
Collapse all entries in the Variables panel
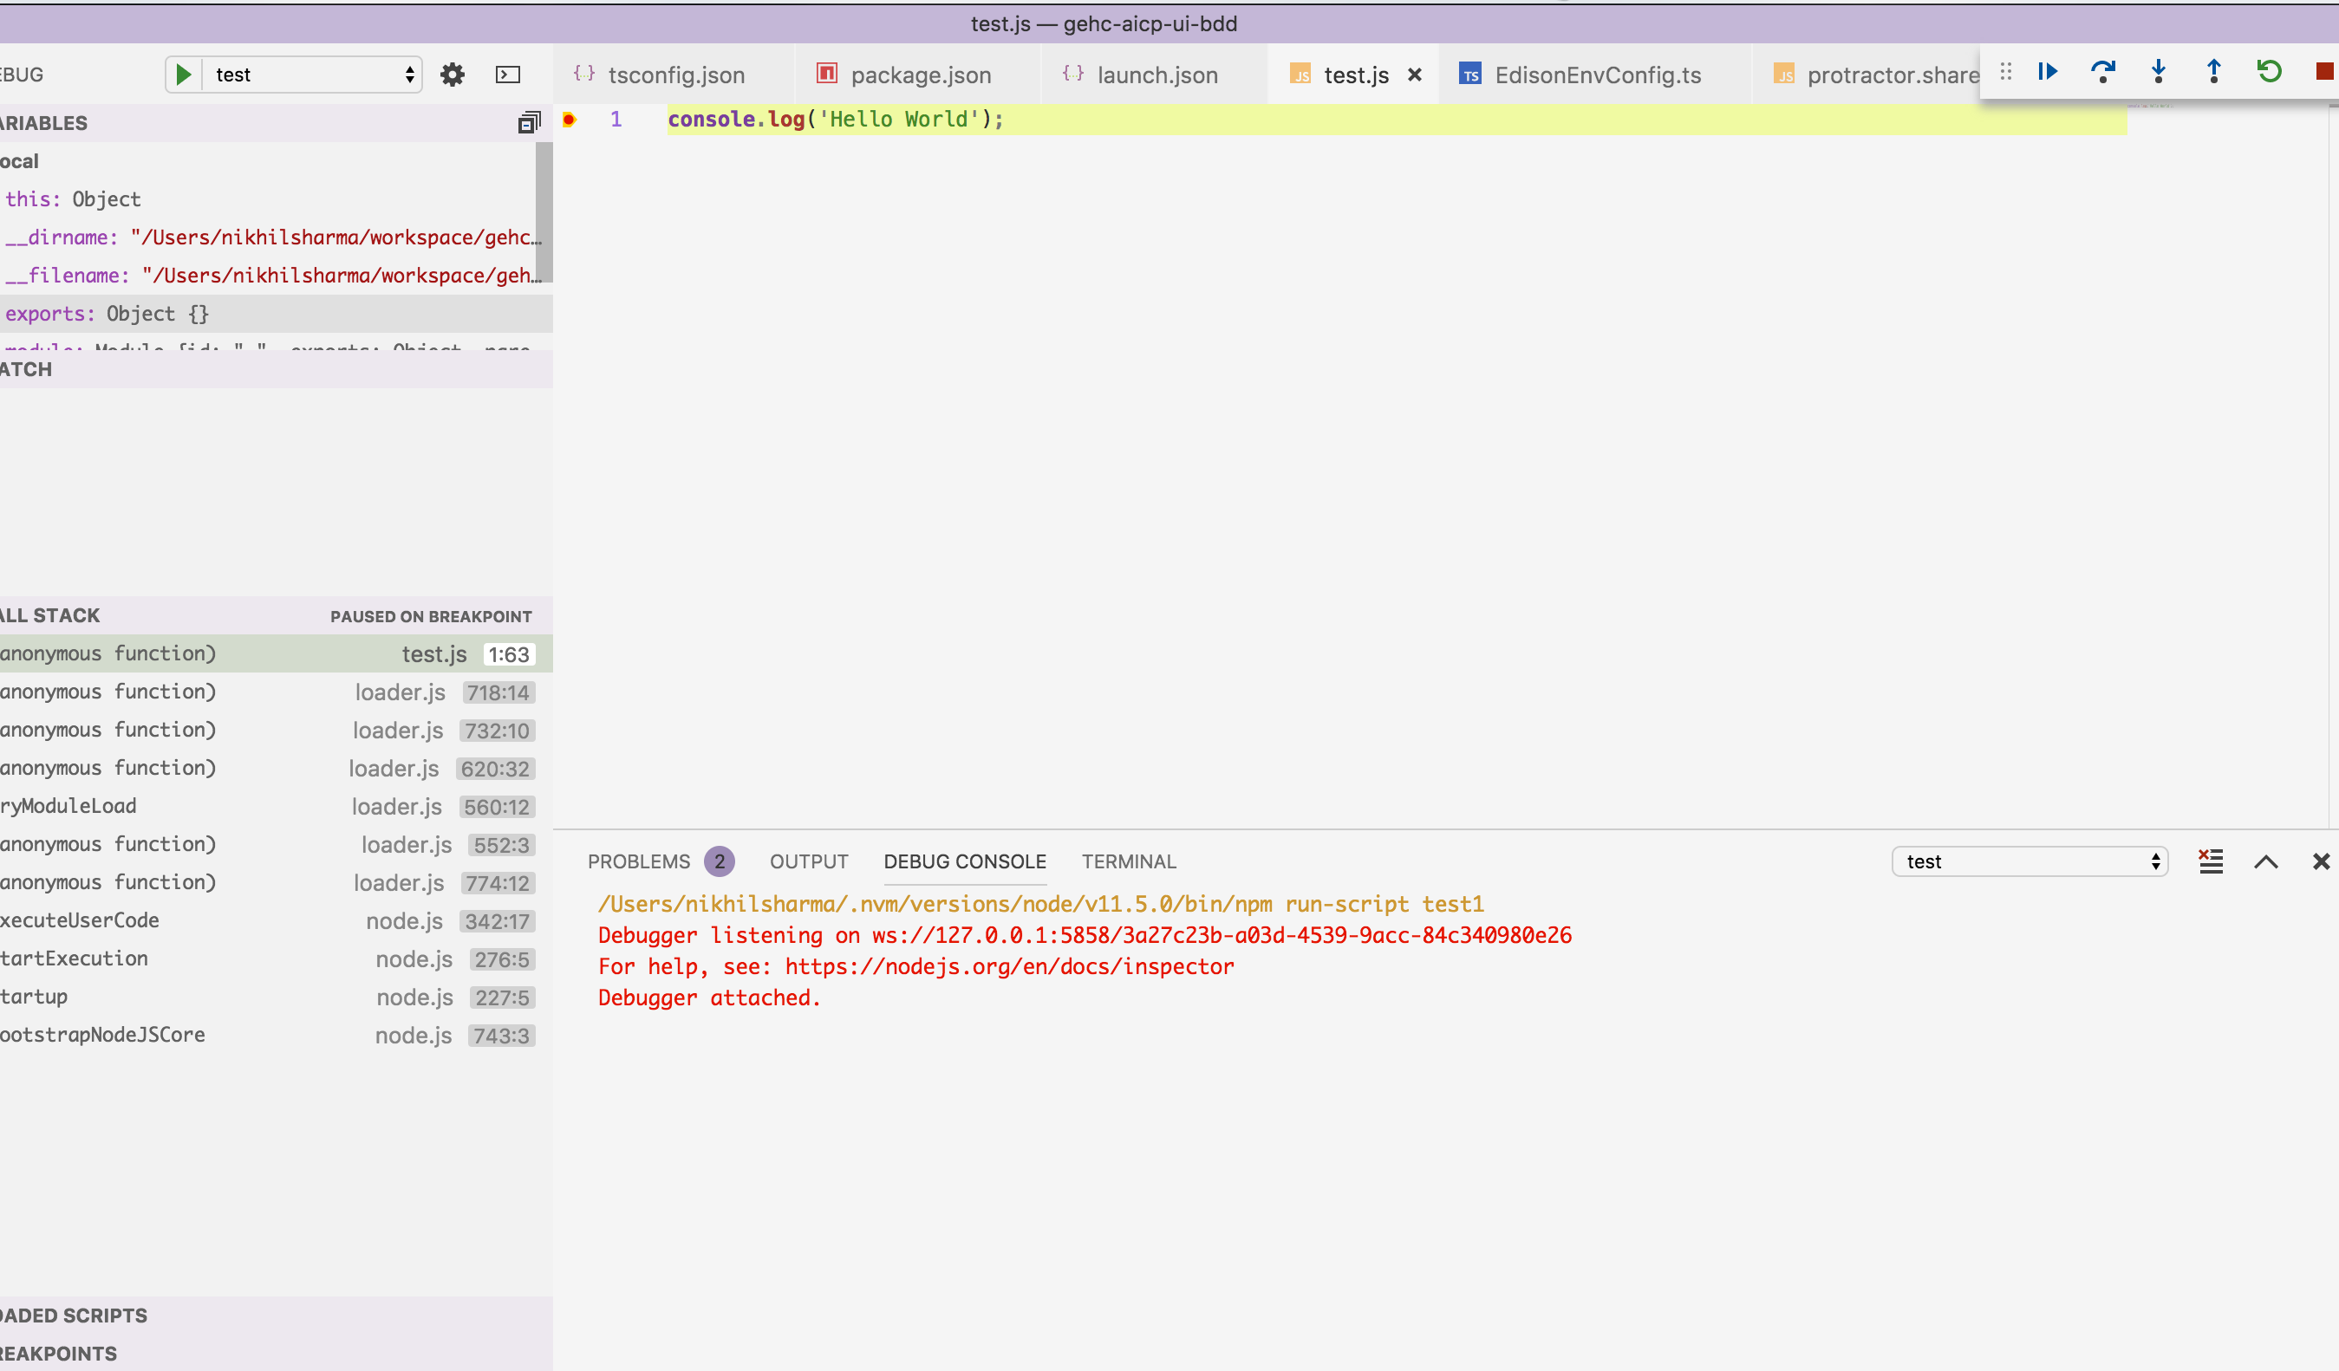coord(529,121)
